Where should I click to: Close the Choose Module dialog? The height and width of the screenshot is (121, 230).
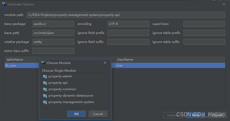click(x=105, y=63)
